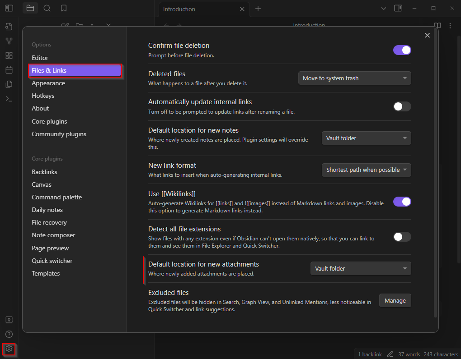Click 1 backlink in status bar
The height and width of the screenshot is (359, 461).
click(370, 354)
